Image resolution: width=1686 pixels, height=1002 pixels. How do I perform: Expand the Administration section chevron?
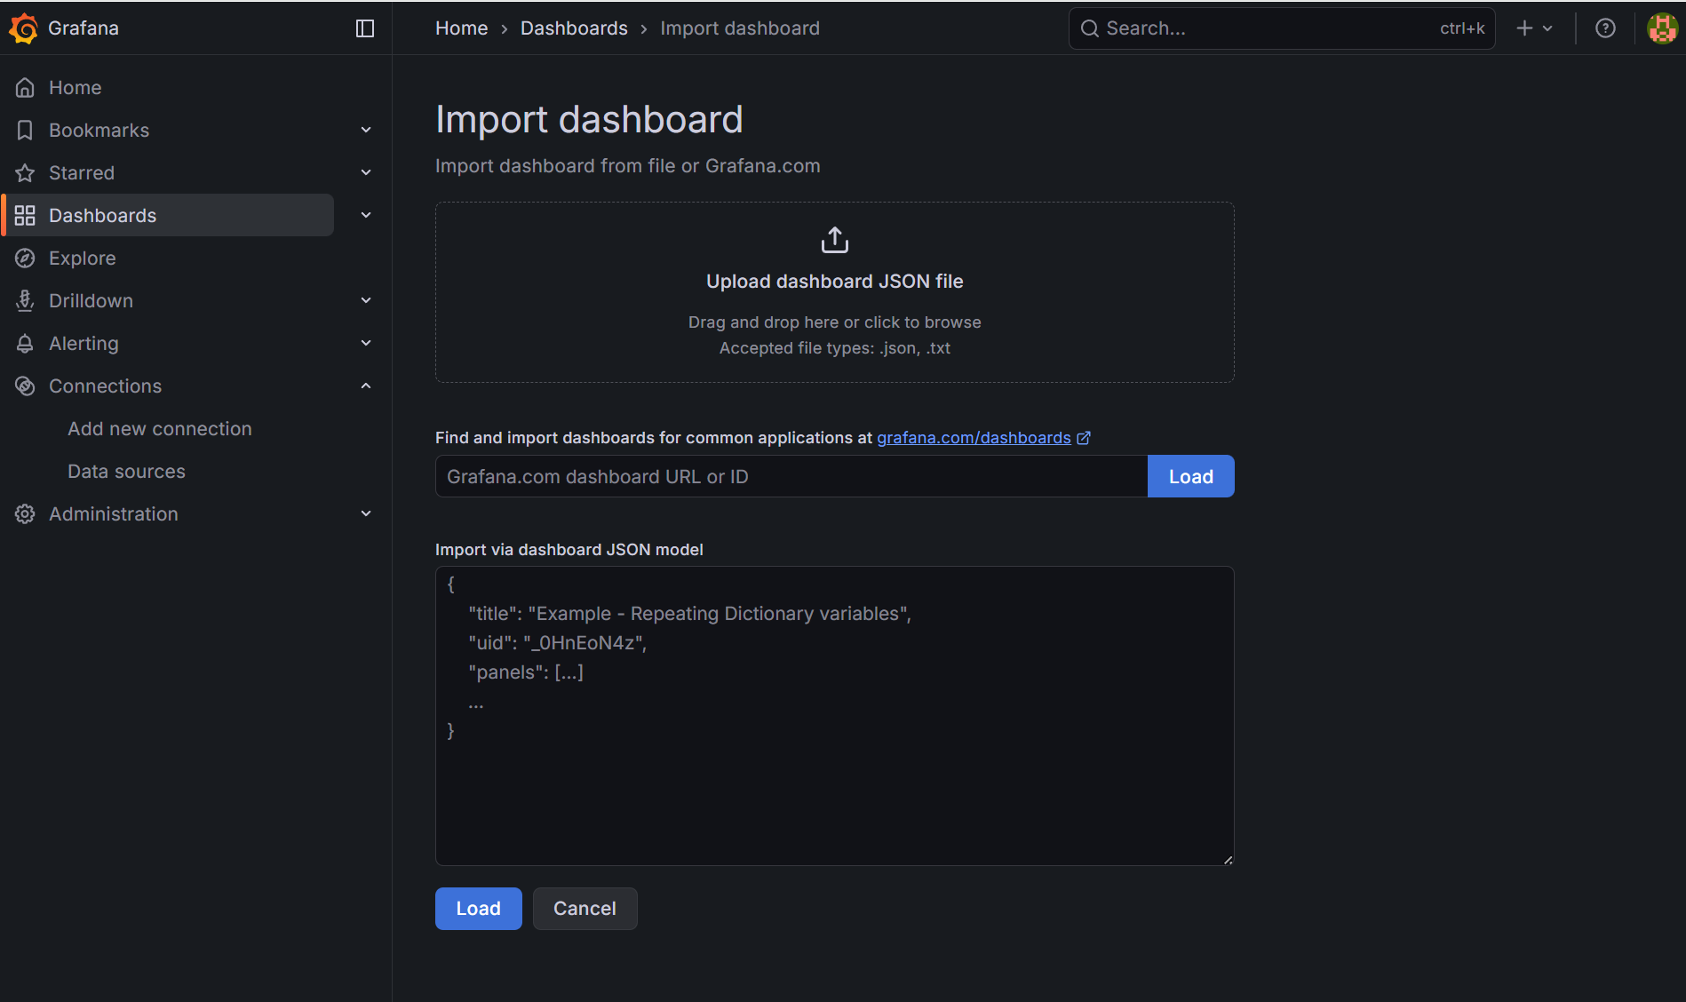point(366,514)
